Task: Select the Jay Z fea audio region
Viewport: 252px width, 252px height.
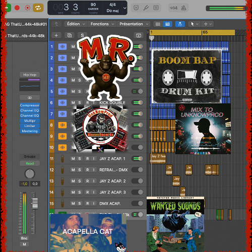Action: (158, 158)
